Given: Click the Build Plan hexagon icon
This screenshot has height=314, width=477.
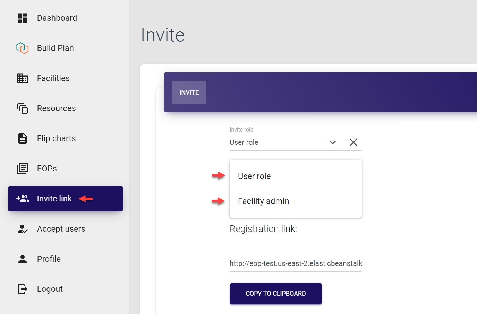Looking at the screenshot, I should coord(23,48).
